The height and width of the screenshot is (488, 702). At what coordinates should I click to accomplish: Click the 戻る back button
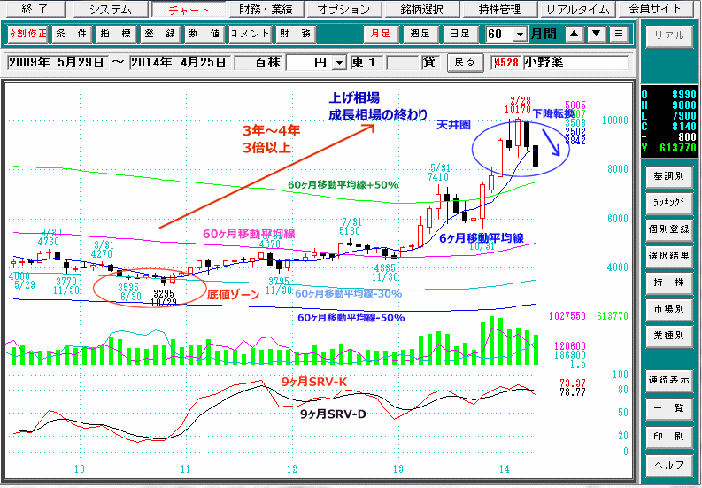pos(465,62)
